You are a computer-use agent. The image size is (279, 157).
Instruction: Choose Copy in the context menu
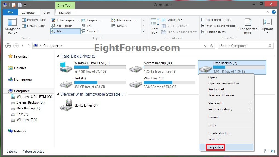[x=226, y=125]
